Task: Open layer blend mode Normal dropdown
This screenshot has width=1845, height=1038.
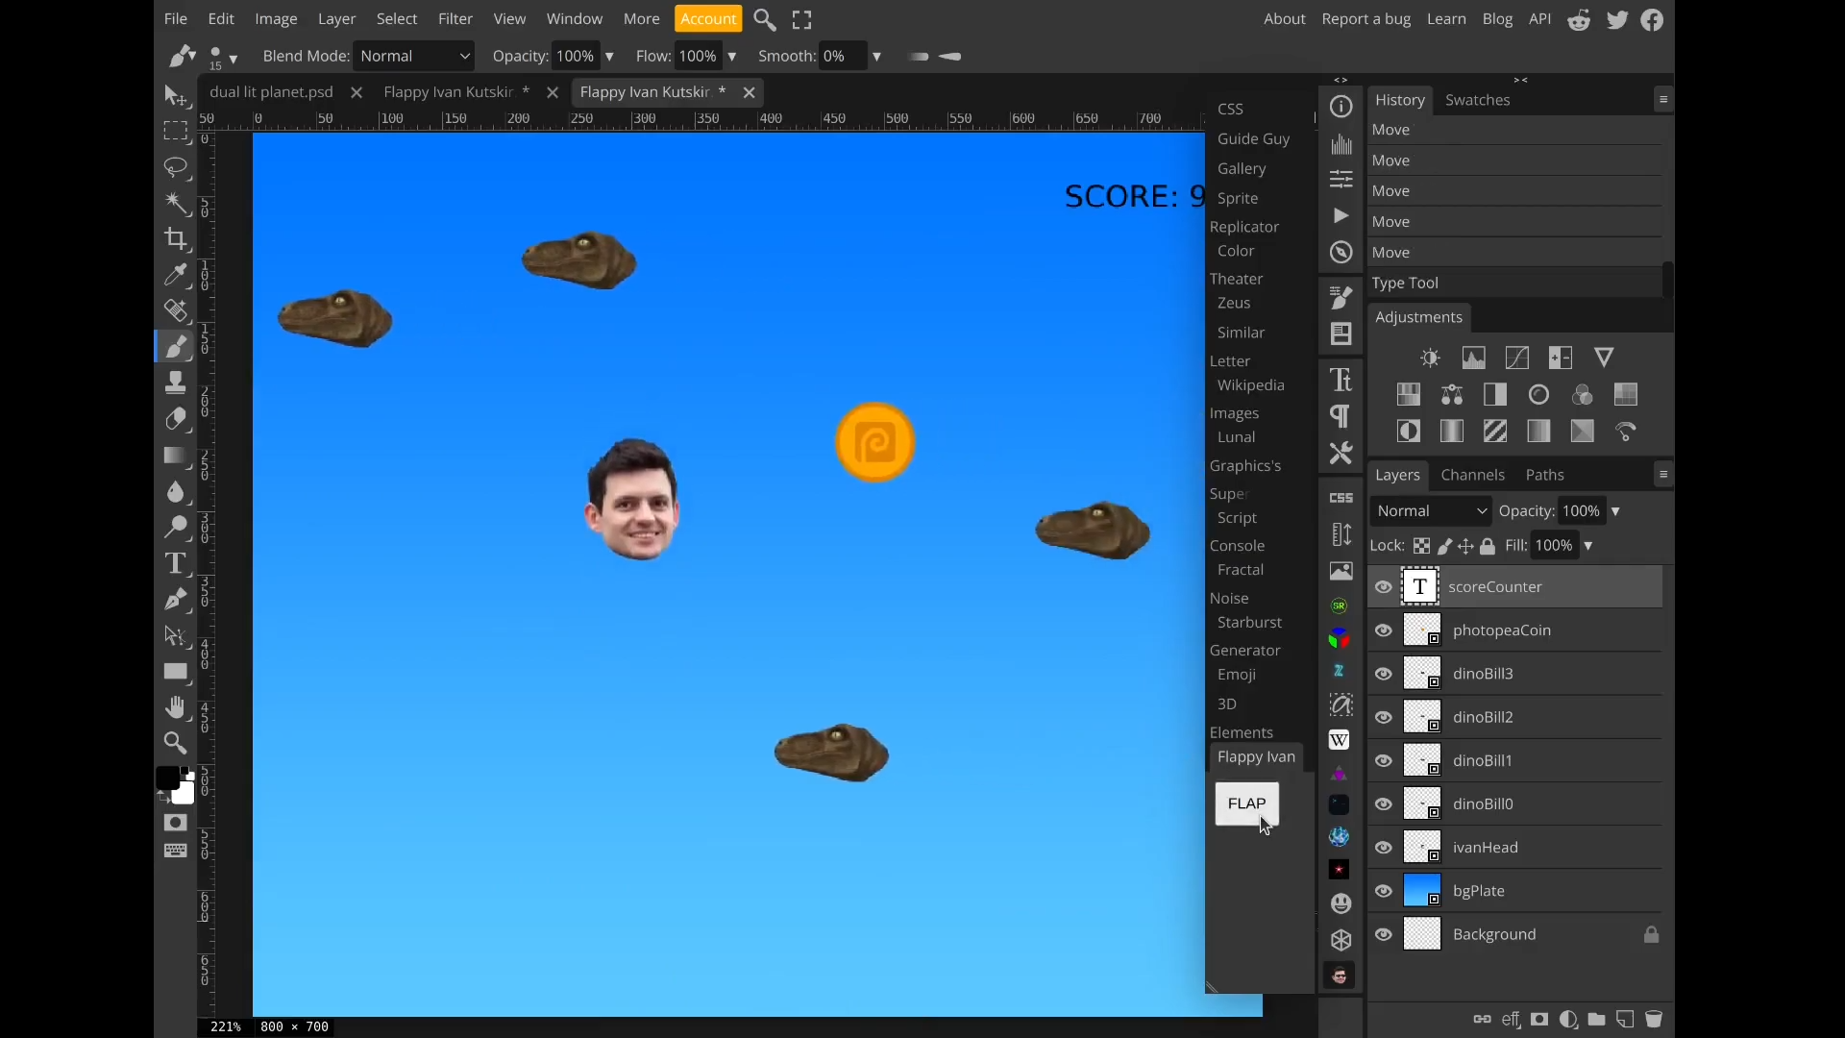Action: (1431, 511)
